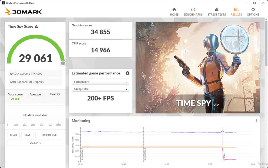Image resolution: width=268 pixels, height=168 pixels.
Task: Open the 1440p Ultra resolution dropdown
Action: [x=100, y=89]
